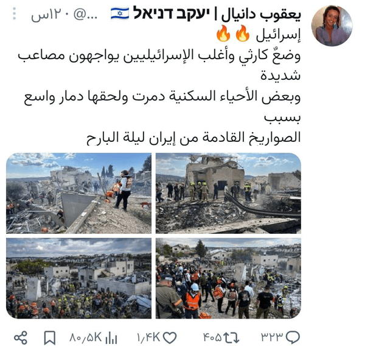Tap the repost arrows icon
Image resolution: width=365 pixels, height=355 pixels.
(231, 337)
